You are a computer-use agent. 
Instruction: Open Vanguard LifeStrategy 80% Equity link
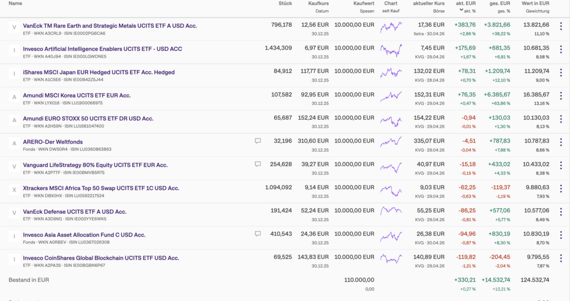(95, 165)
